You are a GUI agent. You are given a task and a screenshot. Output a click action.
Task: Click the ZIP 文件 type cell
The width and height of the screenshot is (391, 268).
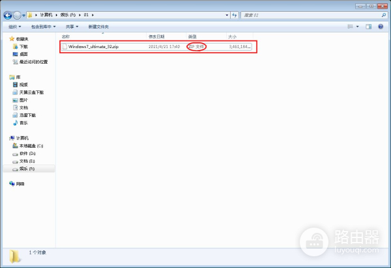pos(197,47)
